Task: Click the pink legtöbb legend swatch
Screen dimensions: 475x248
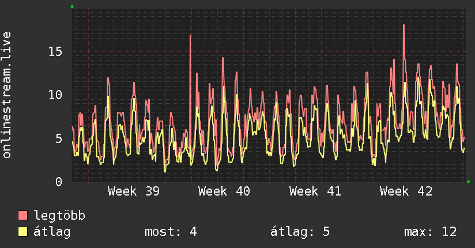Action: pyautogui.click(x=22, y=215)
